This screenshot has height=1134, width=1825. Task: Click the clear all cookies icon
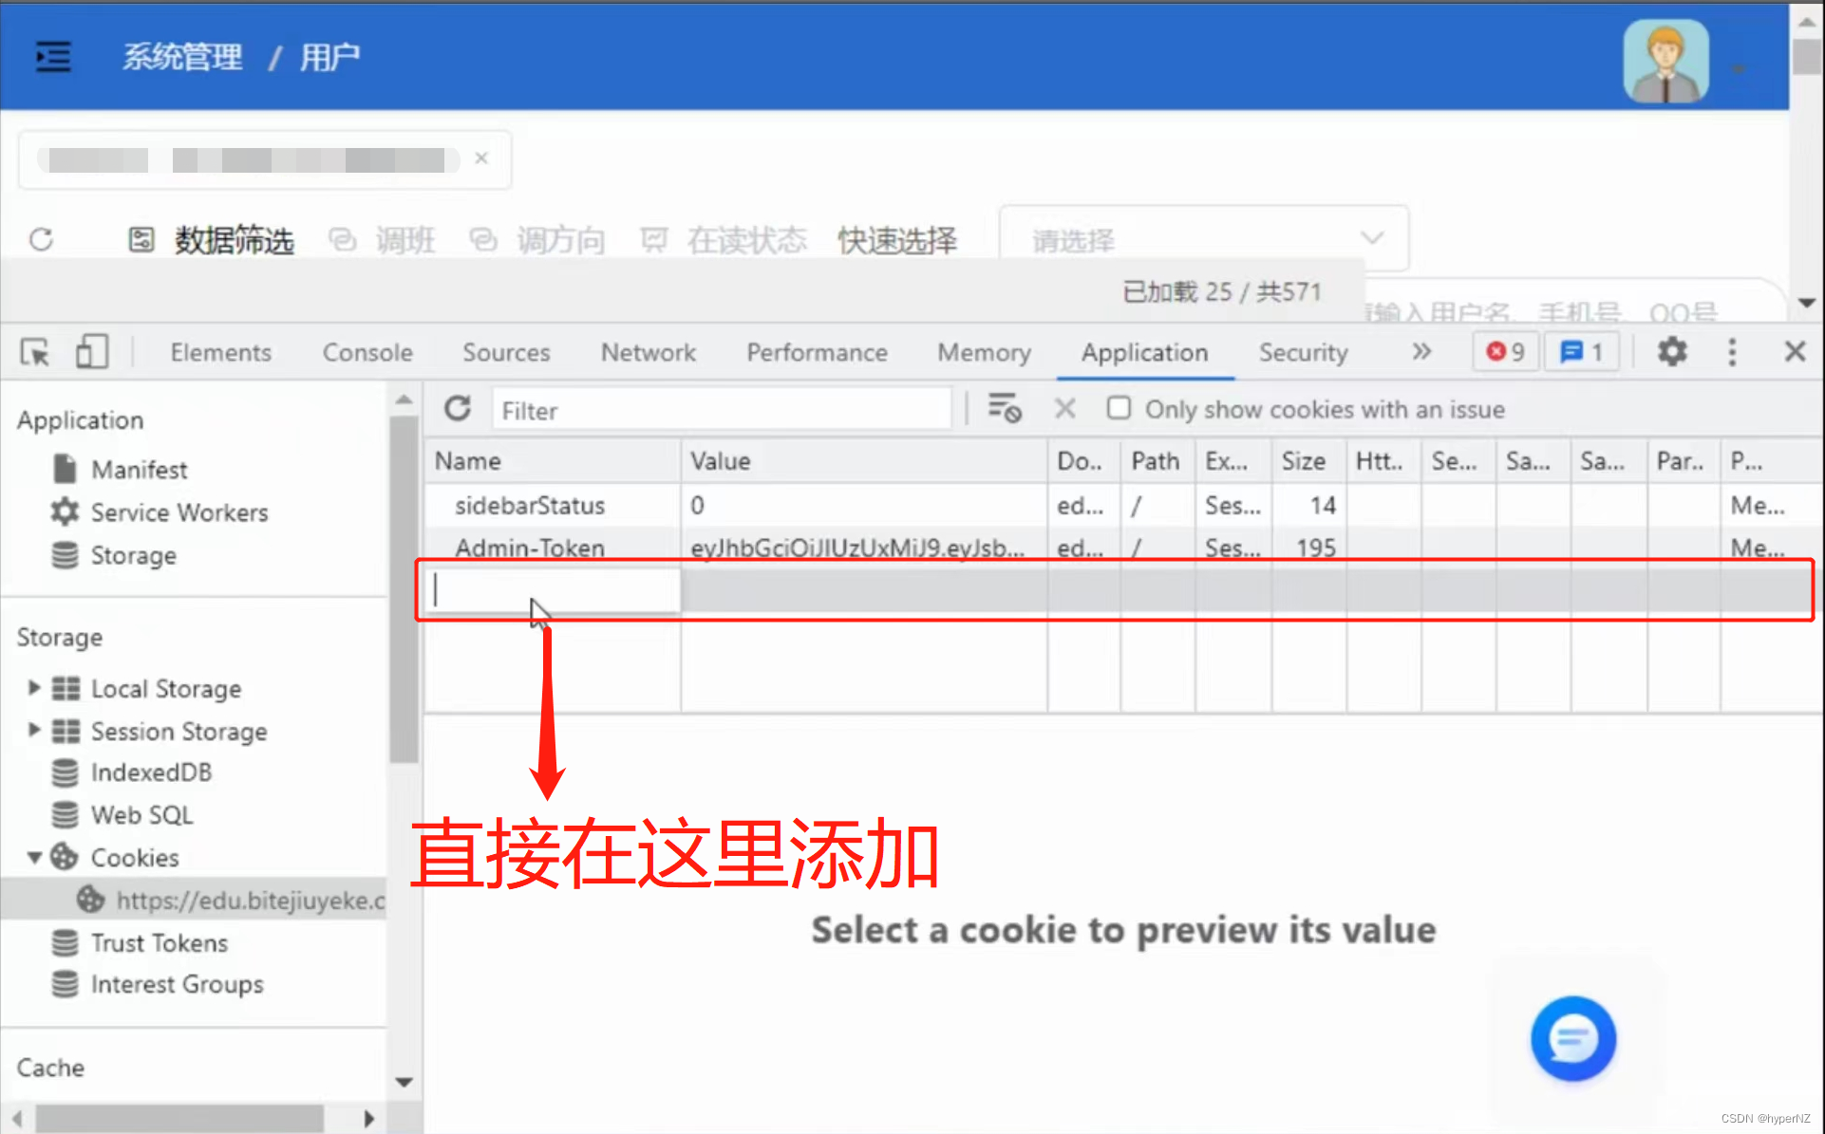click(x=1005, y=409)
